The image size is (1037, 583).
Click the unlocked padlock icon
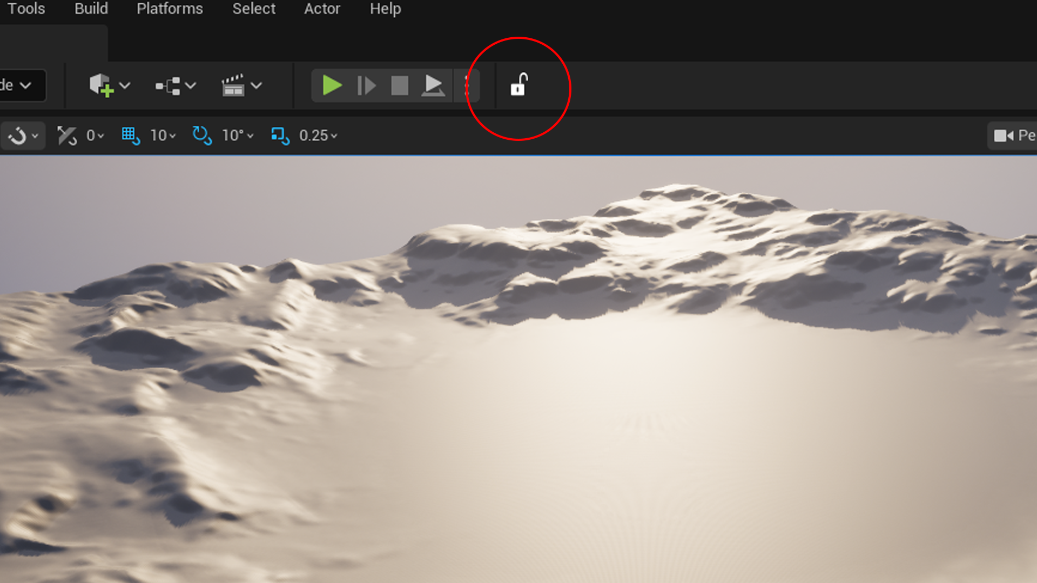point(518,85)
